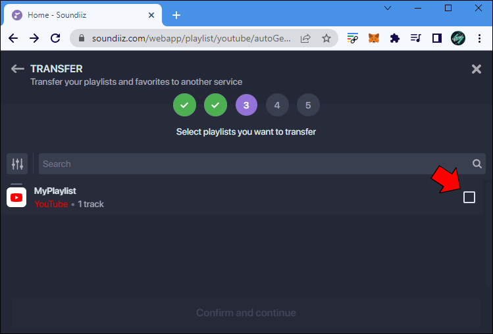Click the 'Select playlists you want to transfer' text
This screenshot has width=493, height=334.
point(246,131)
